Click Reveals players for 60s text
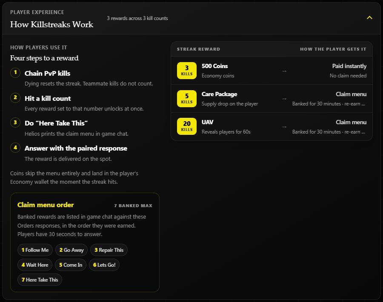The image size is (383, 302). (x=226, y=132)
